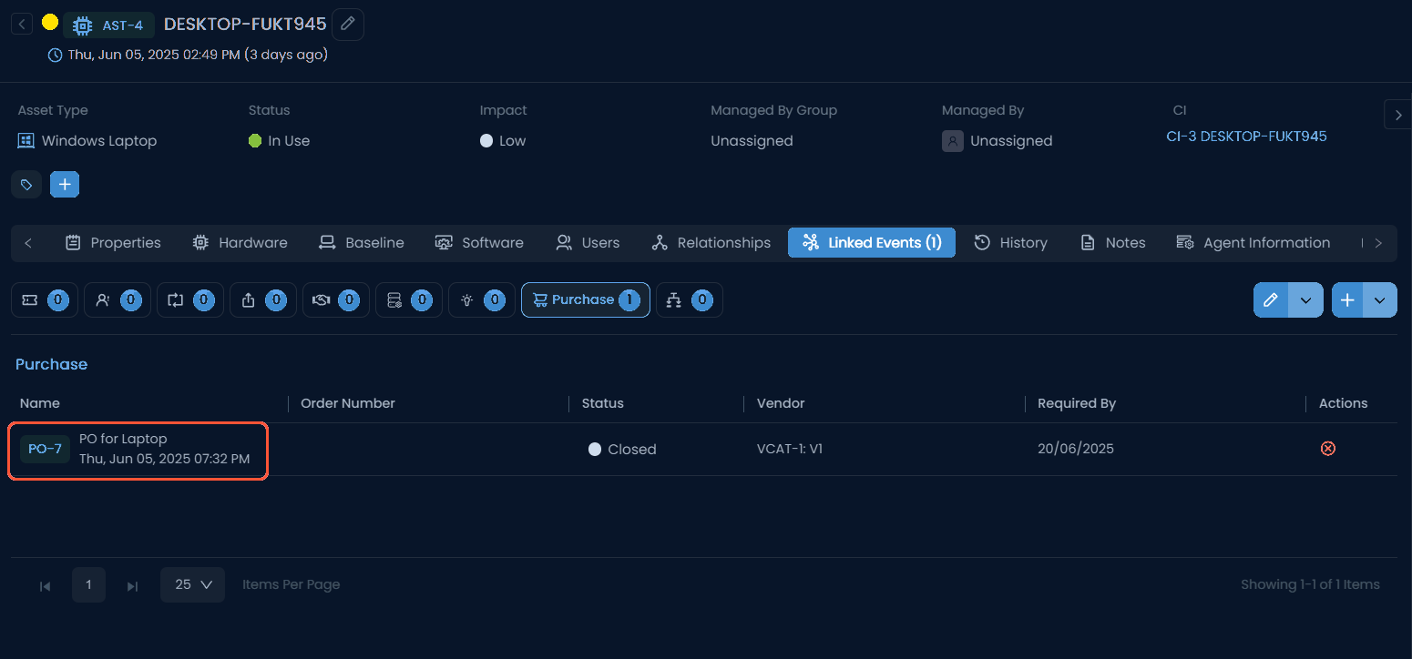The width and height of the screenshot is (1412, 659).
Task: Open the CI-3 DESKTOP-FUKT945 link
Action: click(1246, 137)
